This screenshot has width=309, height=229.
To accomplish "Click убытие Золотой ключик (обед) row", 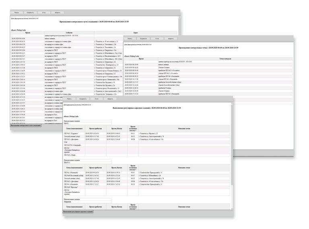I will coord(208,85).
